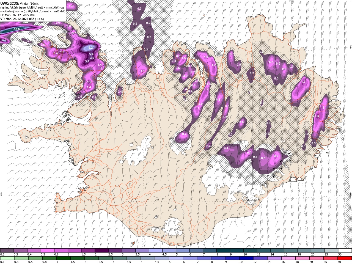The image size is (352, 264).
Task: Pick the light periwinkle swatch labeled 4 in upper legend
Action: 155,251
